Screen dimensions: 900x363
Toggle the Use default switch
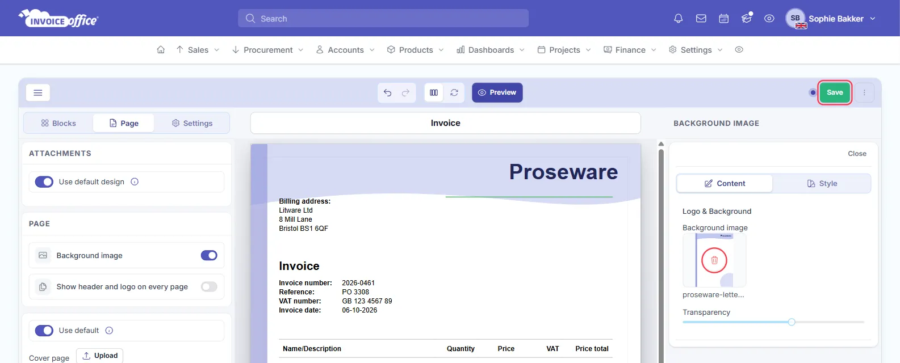[x=44, y=331]
